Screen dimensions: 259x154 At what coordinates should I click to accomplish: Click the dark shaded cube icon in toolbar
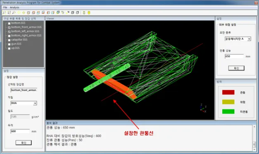point(73,12)
